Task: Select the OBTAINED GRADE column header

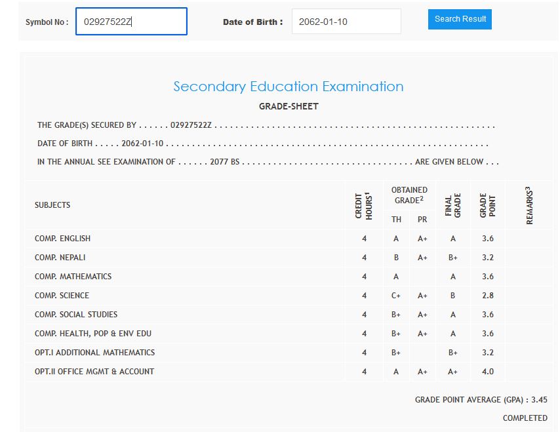Action: (x=409, y=195)
